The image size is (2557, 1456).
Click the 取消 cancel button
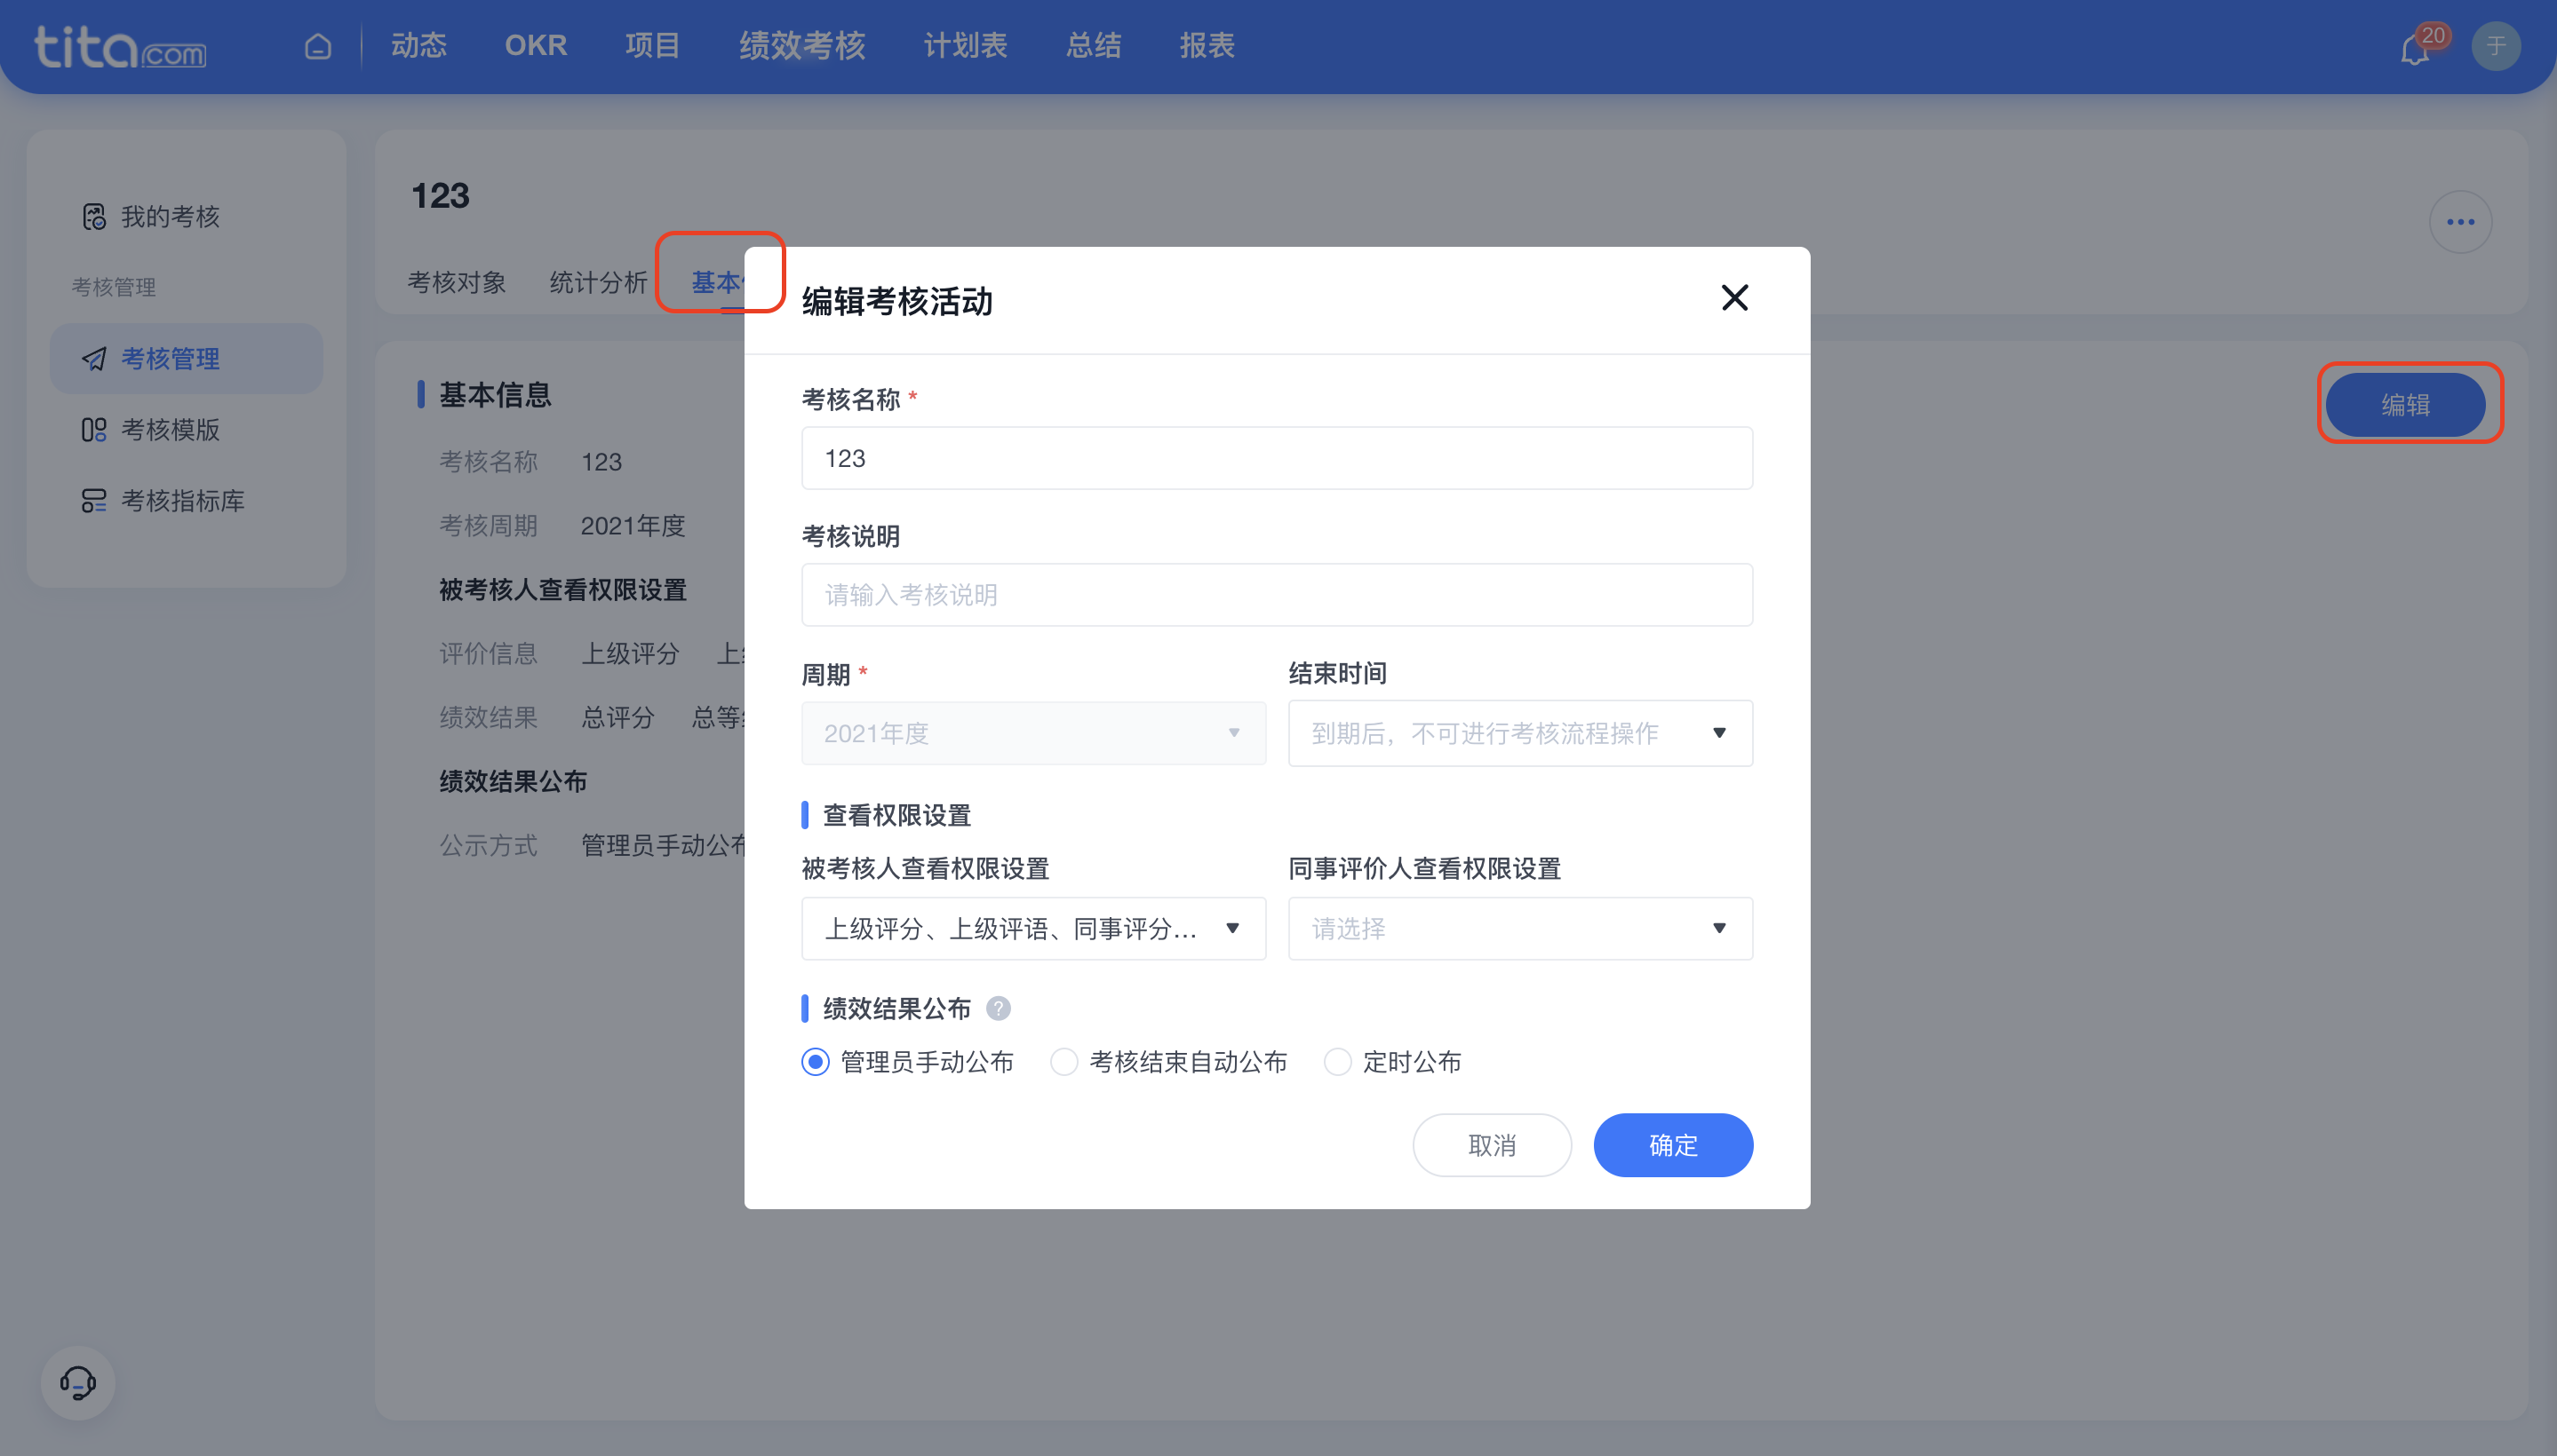(1491, 1145)
